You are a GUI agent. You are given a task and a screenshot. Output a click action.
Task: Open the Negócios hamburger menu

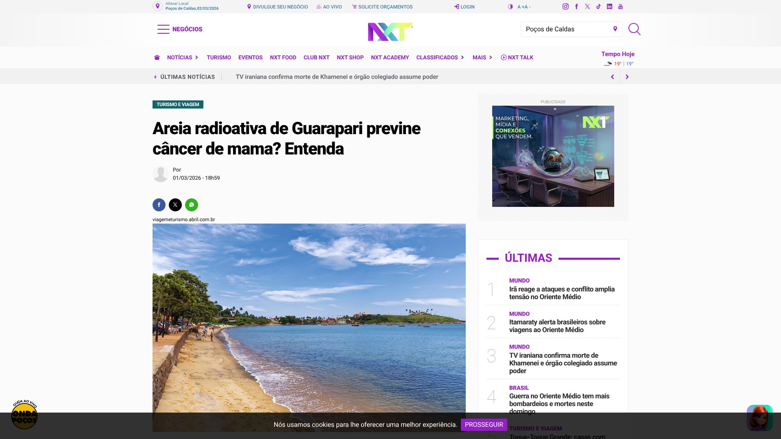180,29
